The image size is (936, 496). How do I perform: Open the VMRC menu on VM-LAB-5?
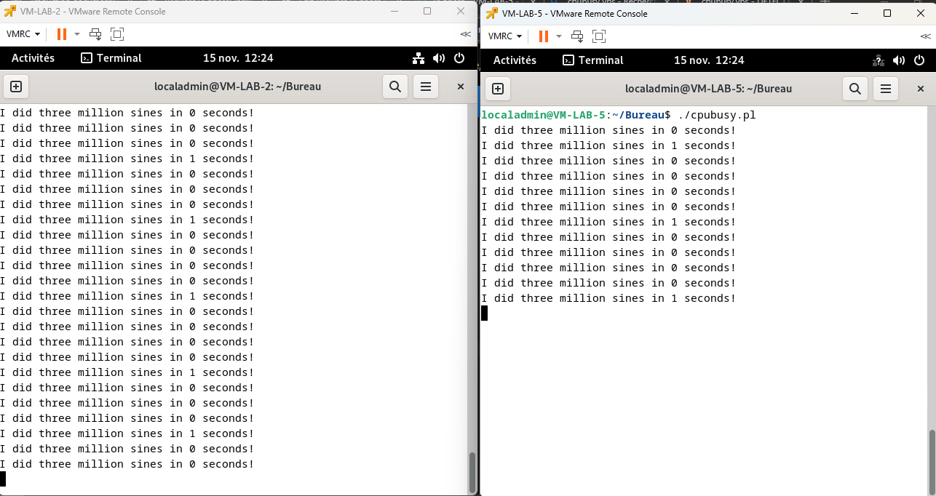coord(502,36)
